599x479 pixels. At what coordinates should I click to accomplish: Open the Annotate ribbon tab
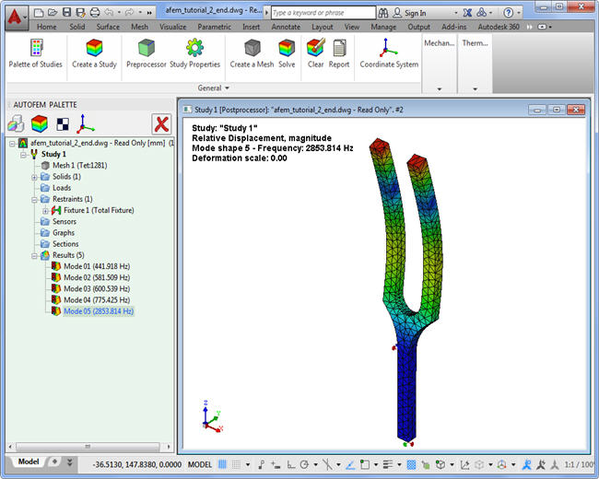pos(286,27)
